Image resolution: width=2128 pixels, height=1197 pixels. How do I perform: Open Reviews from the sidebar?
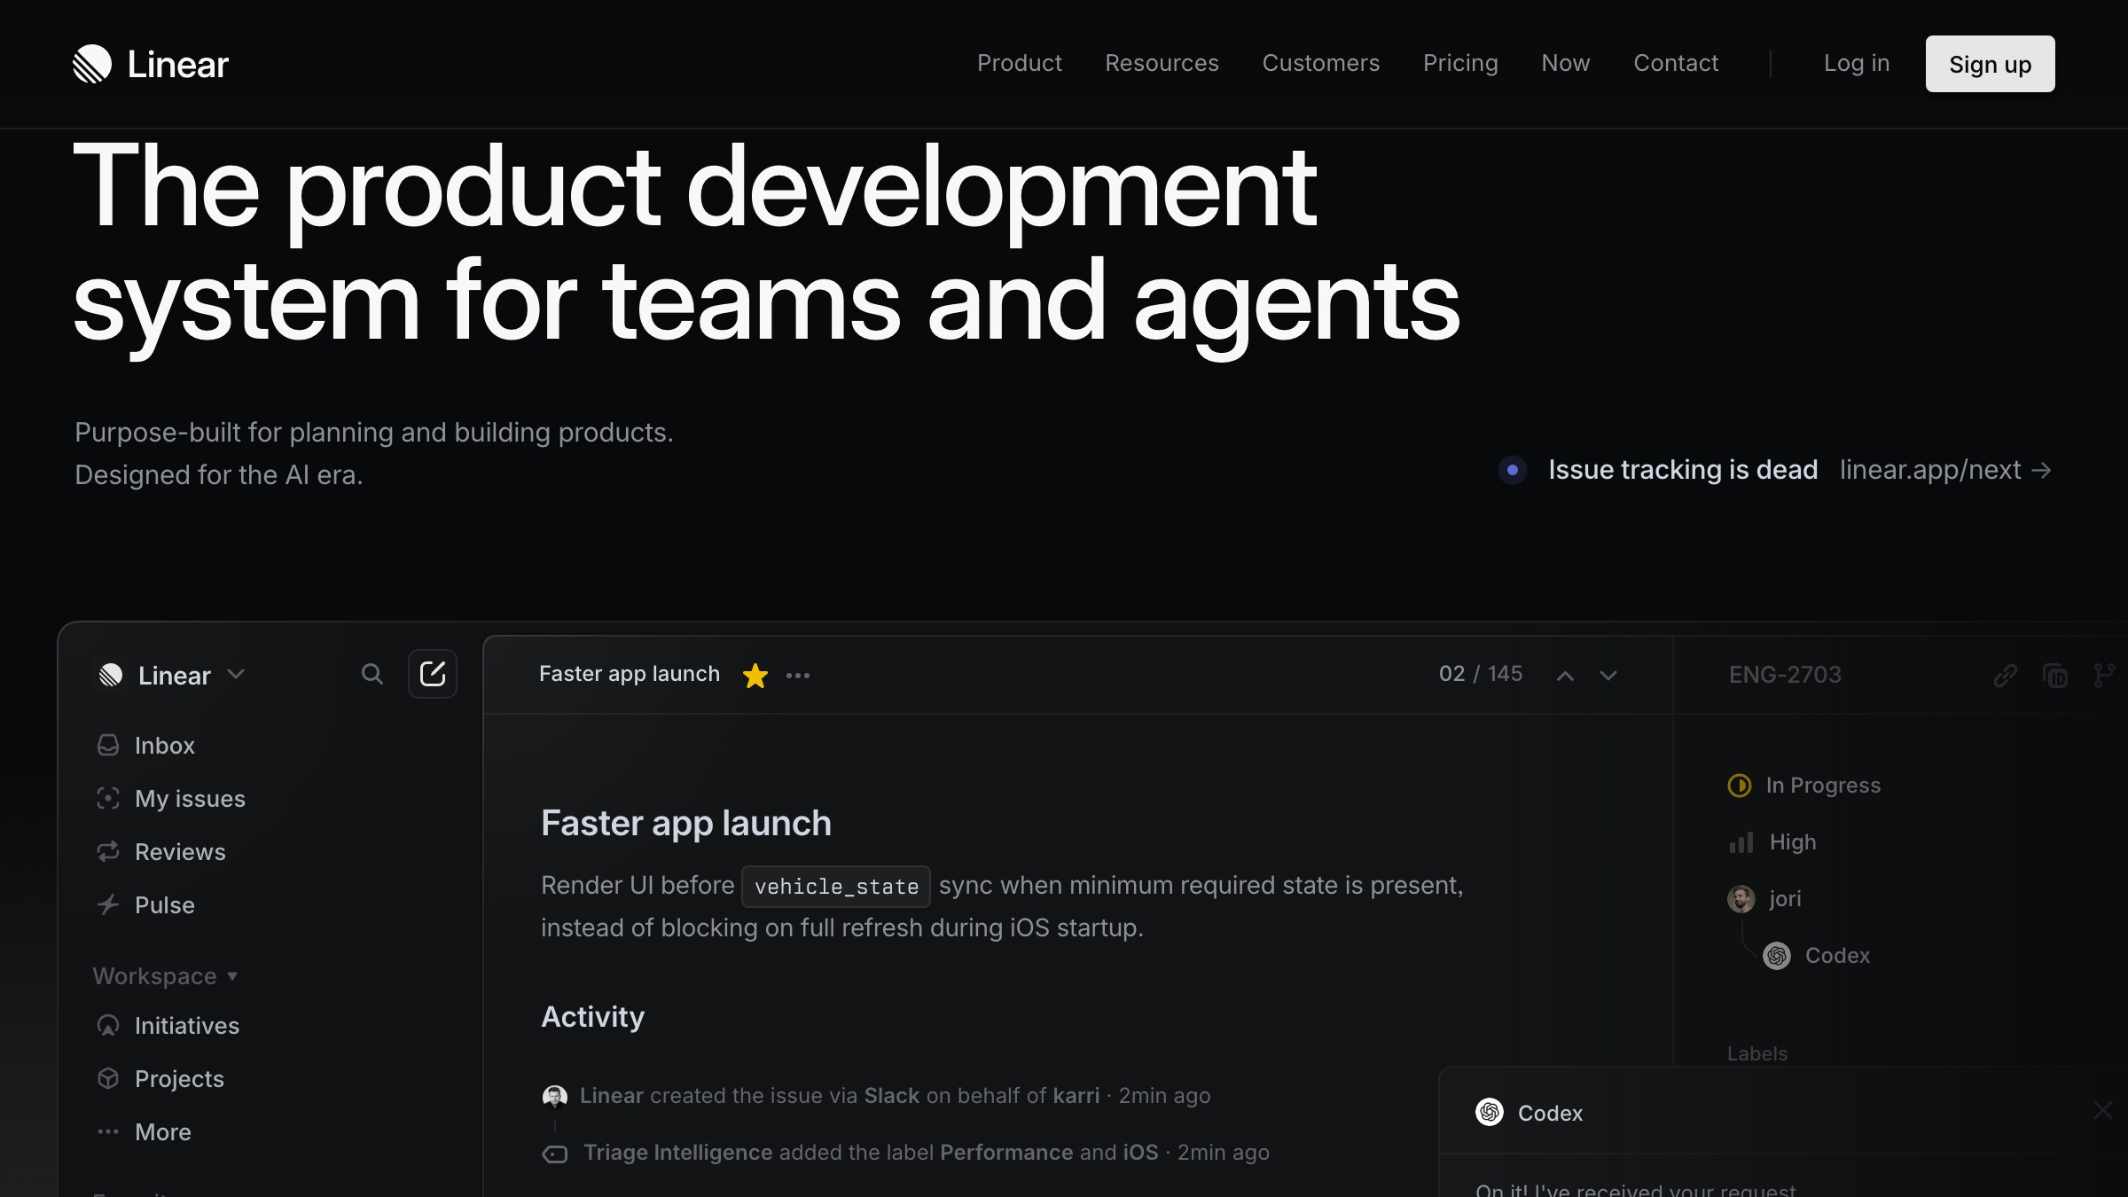point(180,851)
